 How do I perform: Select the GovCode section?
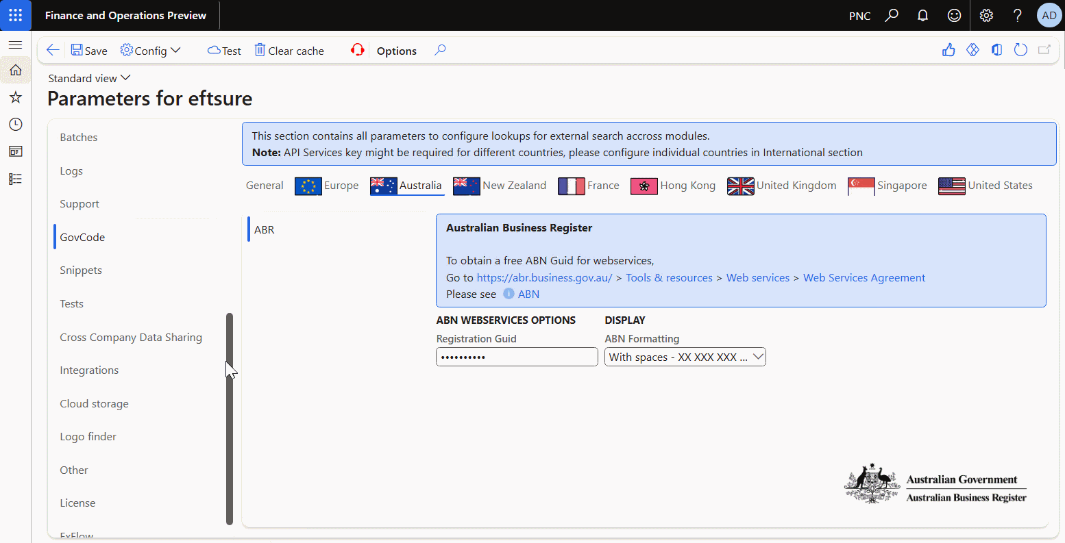click(82, 238)
